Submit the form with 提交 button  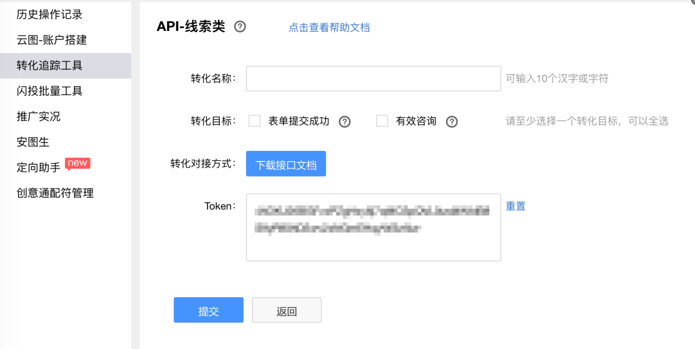coord(208,310)
